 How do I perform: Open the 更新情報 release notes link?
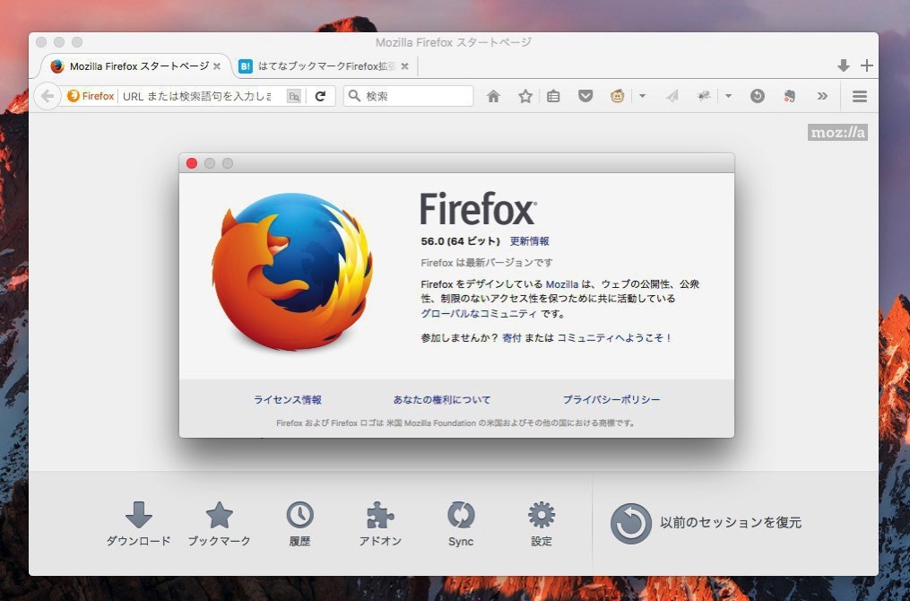(x=529, y=241)
